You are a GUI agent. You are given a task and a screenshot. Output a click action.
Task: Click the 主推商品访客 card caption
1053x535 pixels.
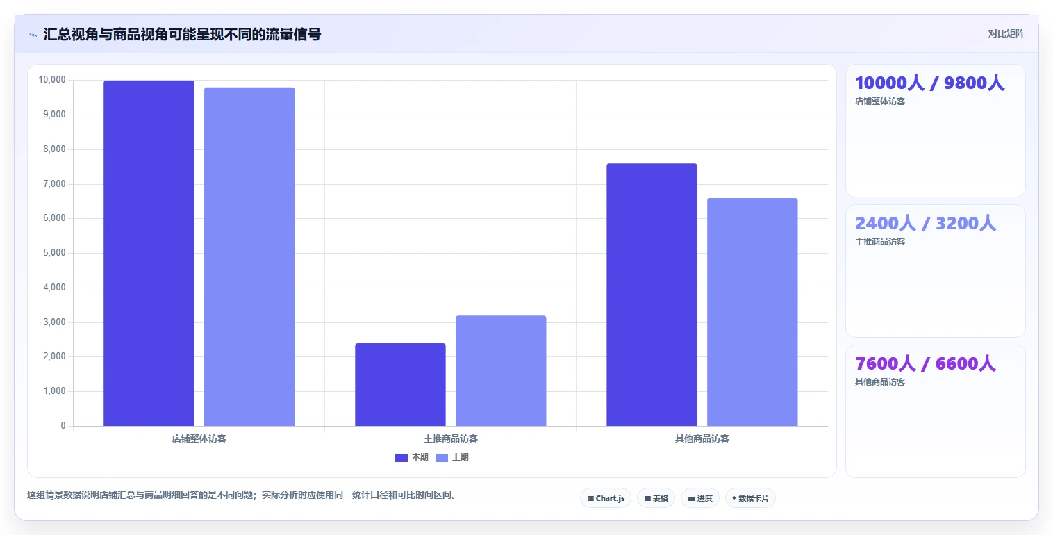[880, 242]
